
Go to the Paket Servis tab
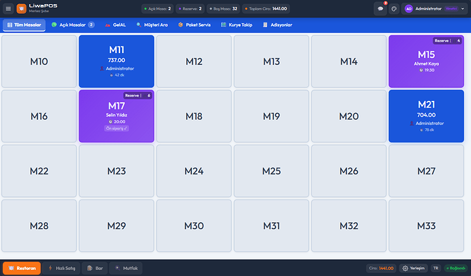pos(194,25)
